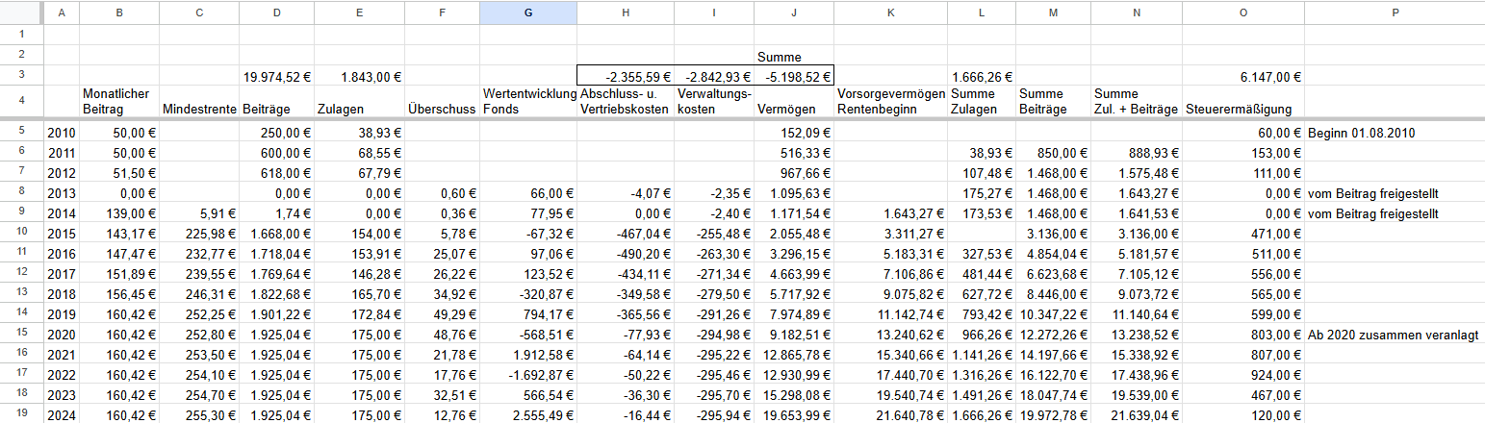This screenshot has height=423, width=1485.
Task: Select the Mindestrente header cell
Action: pos(200,102)
